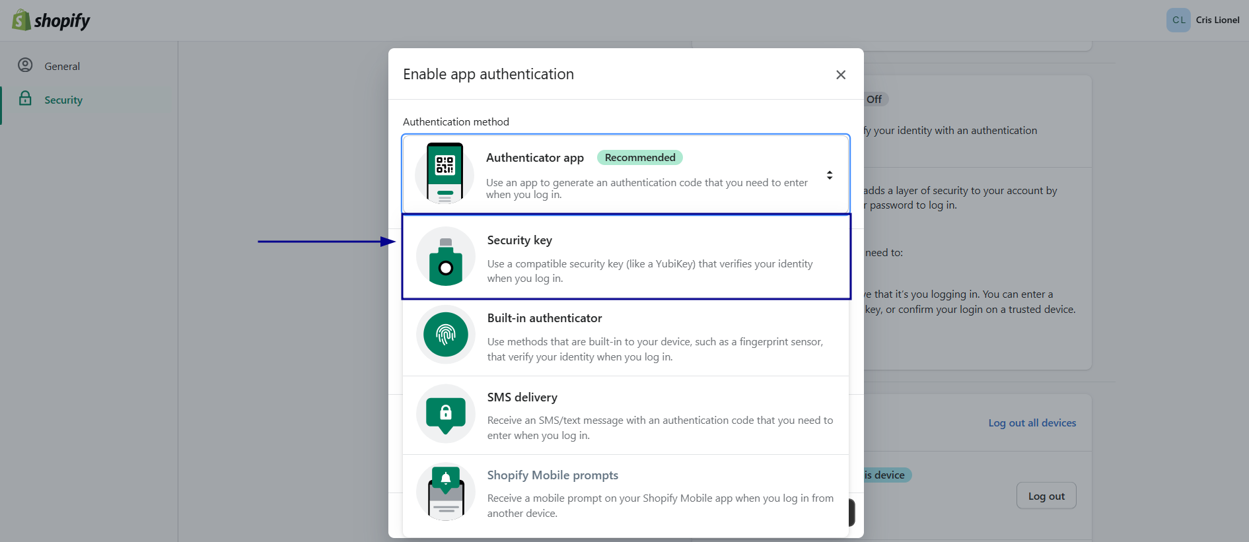This screenshot has width=1249, height=542.
Task: Open the Cris Lionel account name
Action: 1217,20
